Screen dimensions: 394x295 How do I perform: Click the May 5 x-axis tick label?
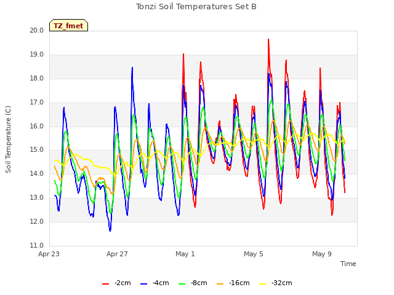click(x=254, y=254)
